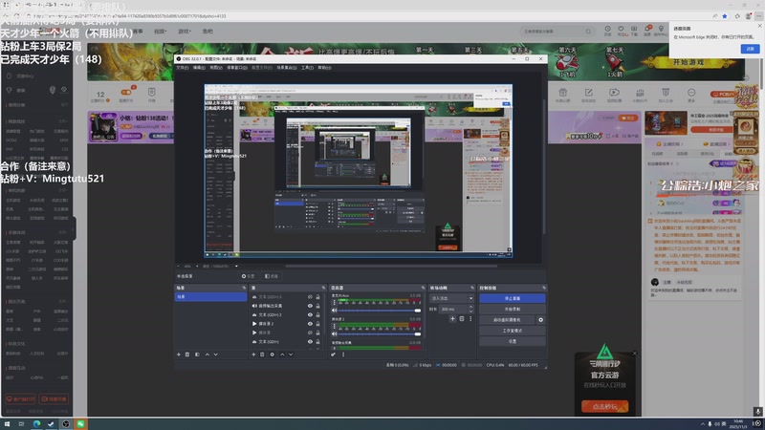Move source up in Sources toolbar
The image size is (765, 430).
[282, 355]
